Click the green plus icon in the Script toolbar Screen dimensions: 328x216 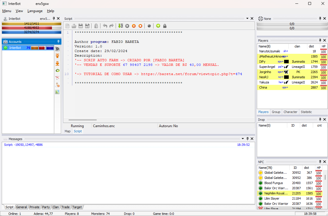point(158,26)
